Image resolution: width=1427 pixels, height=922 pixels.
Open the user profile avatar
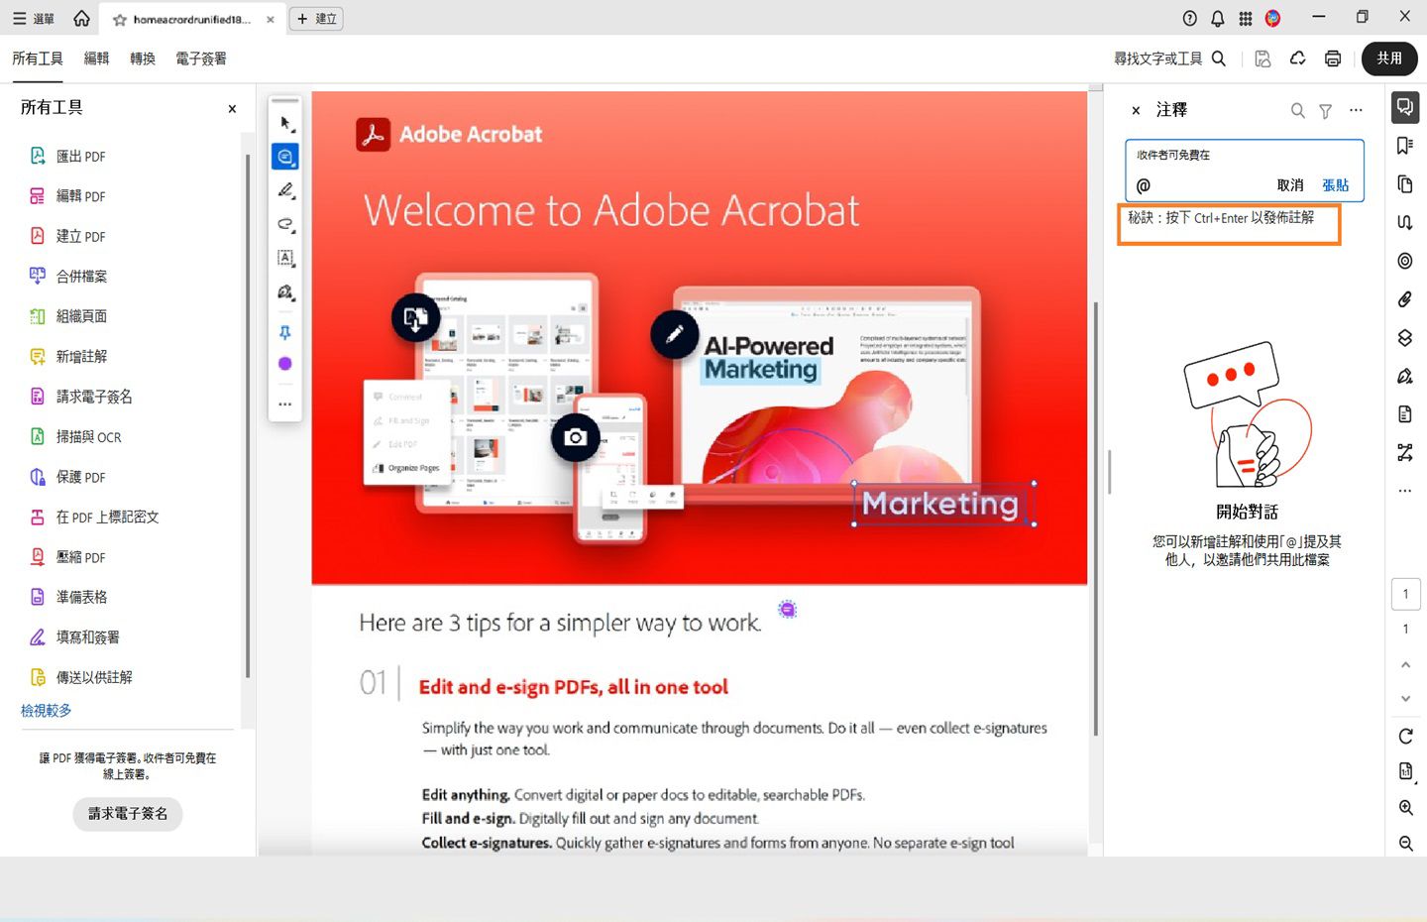pyautogui.click(x=1273, y=19)
